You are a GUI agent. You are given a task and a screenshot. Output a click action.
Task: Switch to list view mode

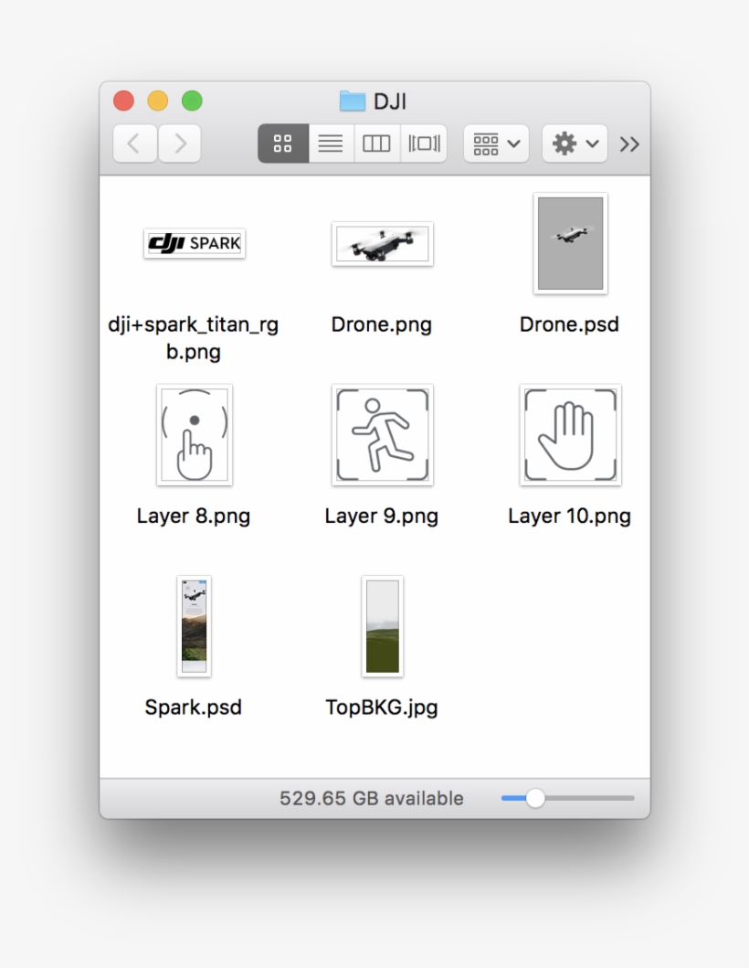(x=330, y=144)
